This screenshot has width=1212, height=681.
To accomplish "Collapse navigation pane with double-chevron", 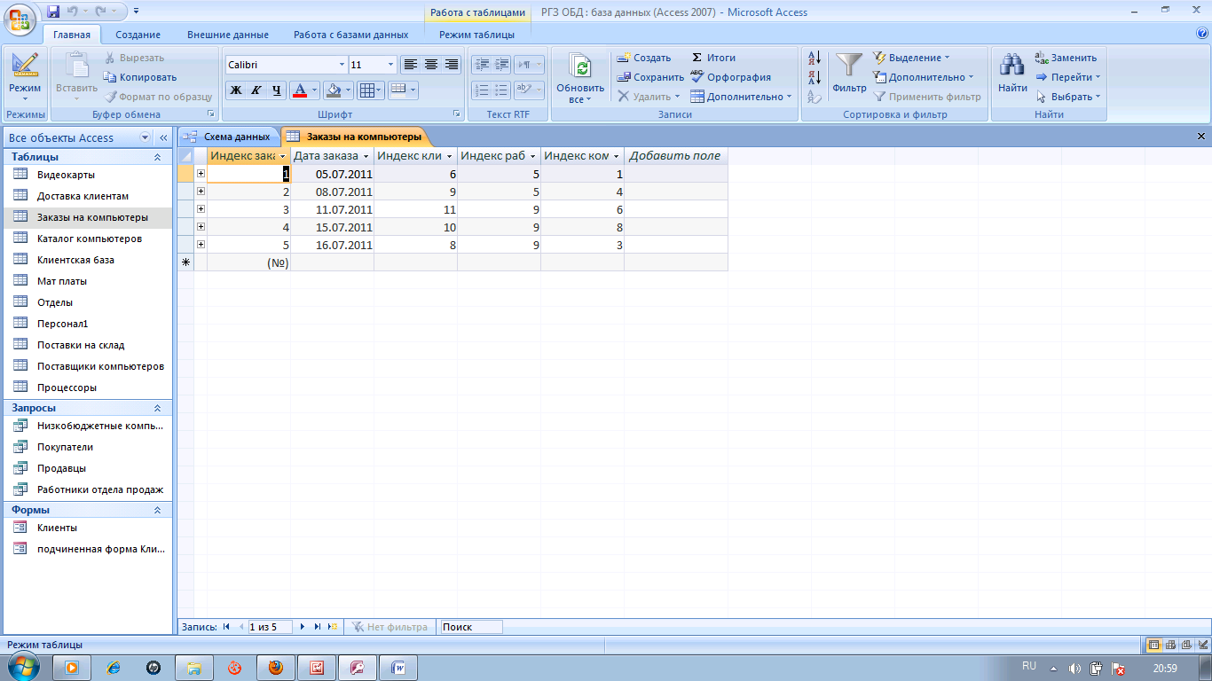I will pos(163,137).
